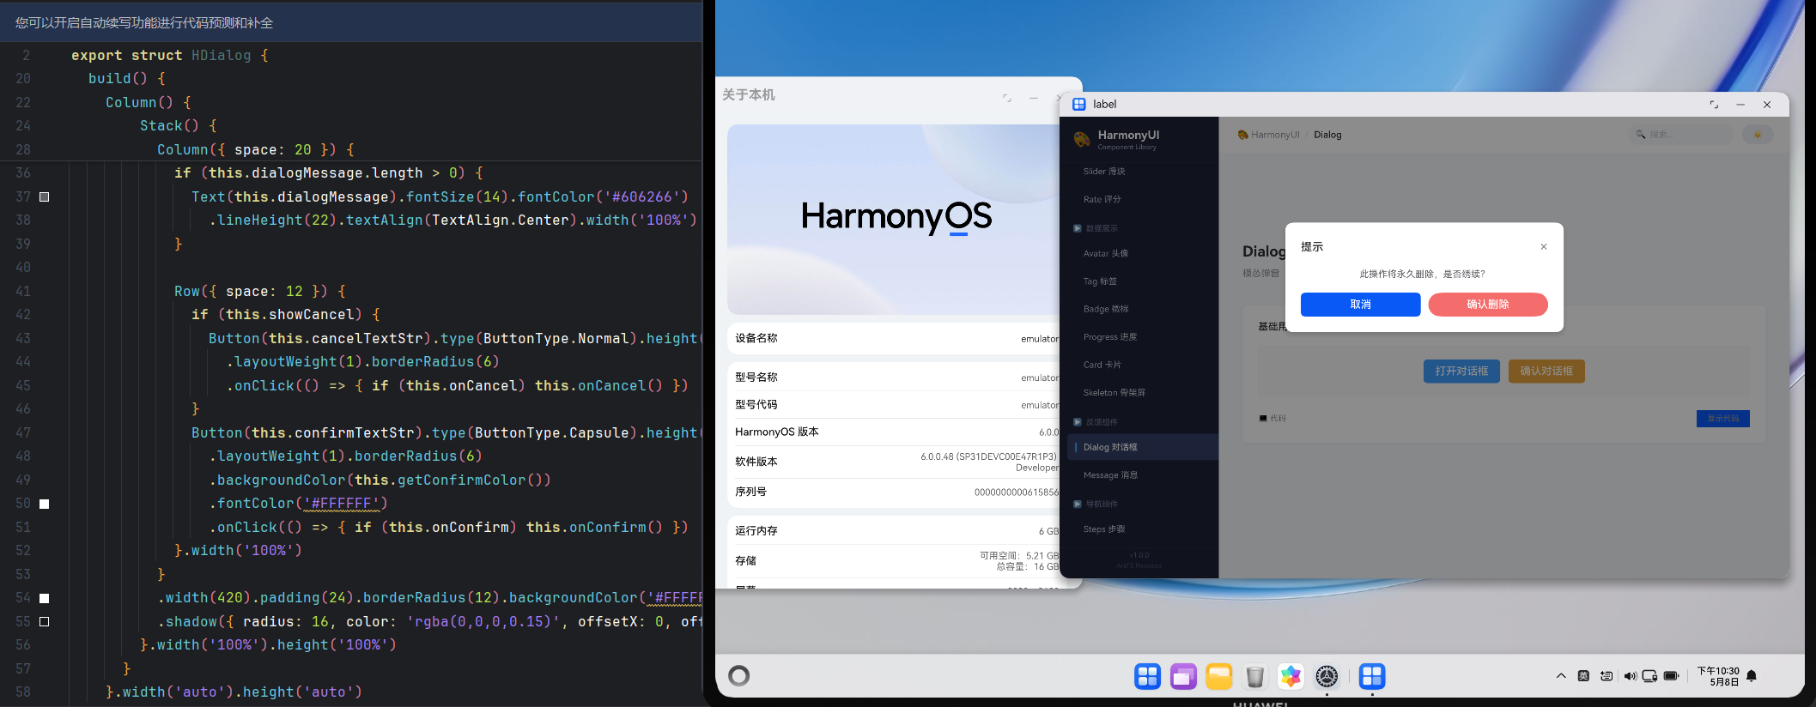Click the color swatch on editor line 54
1816x707 pixels.
tap(45, 598)
